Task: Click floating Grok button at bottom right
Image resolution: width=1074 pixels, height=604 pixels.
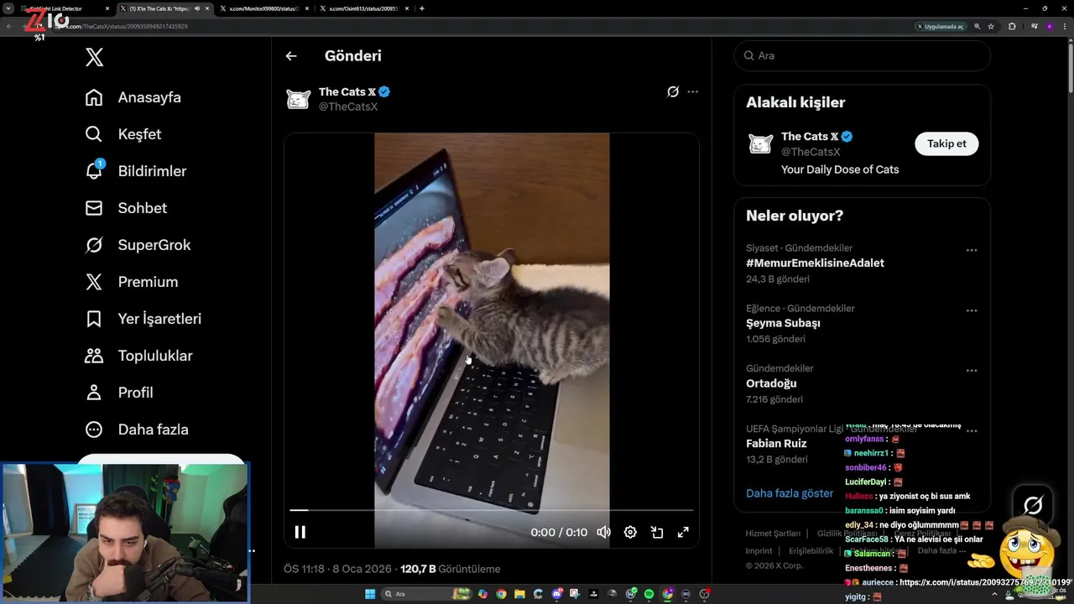Action: [x=1033, y=505]
